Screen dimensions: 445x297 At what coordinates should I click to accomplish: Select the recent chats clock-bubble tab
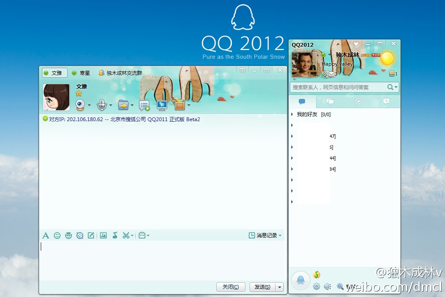(x=386, y=101)
